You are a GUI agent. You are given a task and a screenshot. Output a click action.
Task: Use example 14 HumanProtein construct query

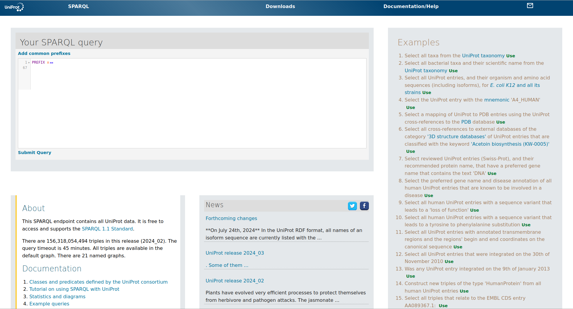464,291
